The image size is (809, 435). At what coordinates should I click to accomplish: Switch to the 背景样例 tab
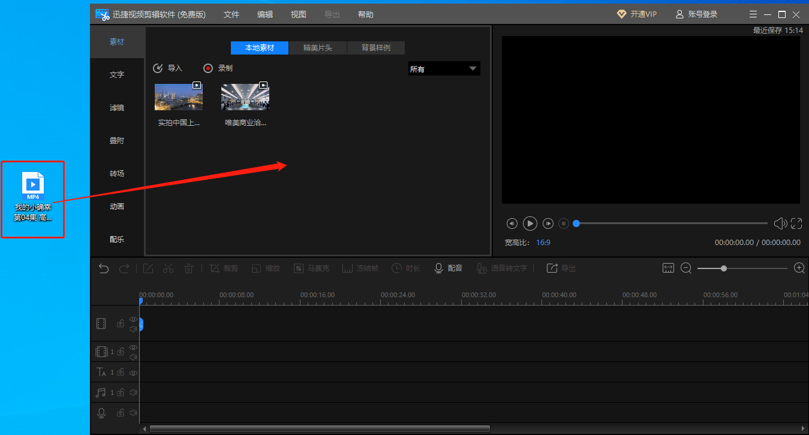pyautogui.click(x=376, y=48)
